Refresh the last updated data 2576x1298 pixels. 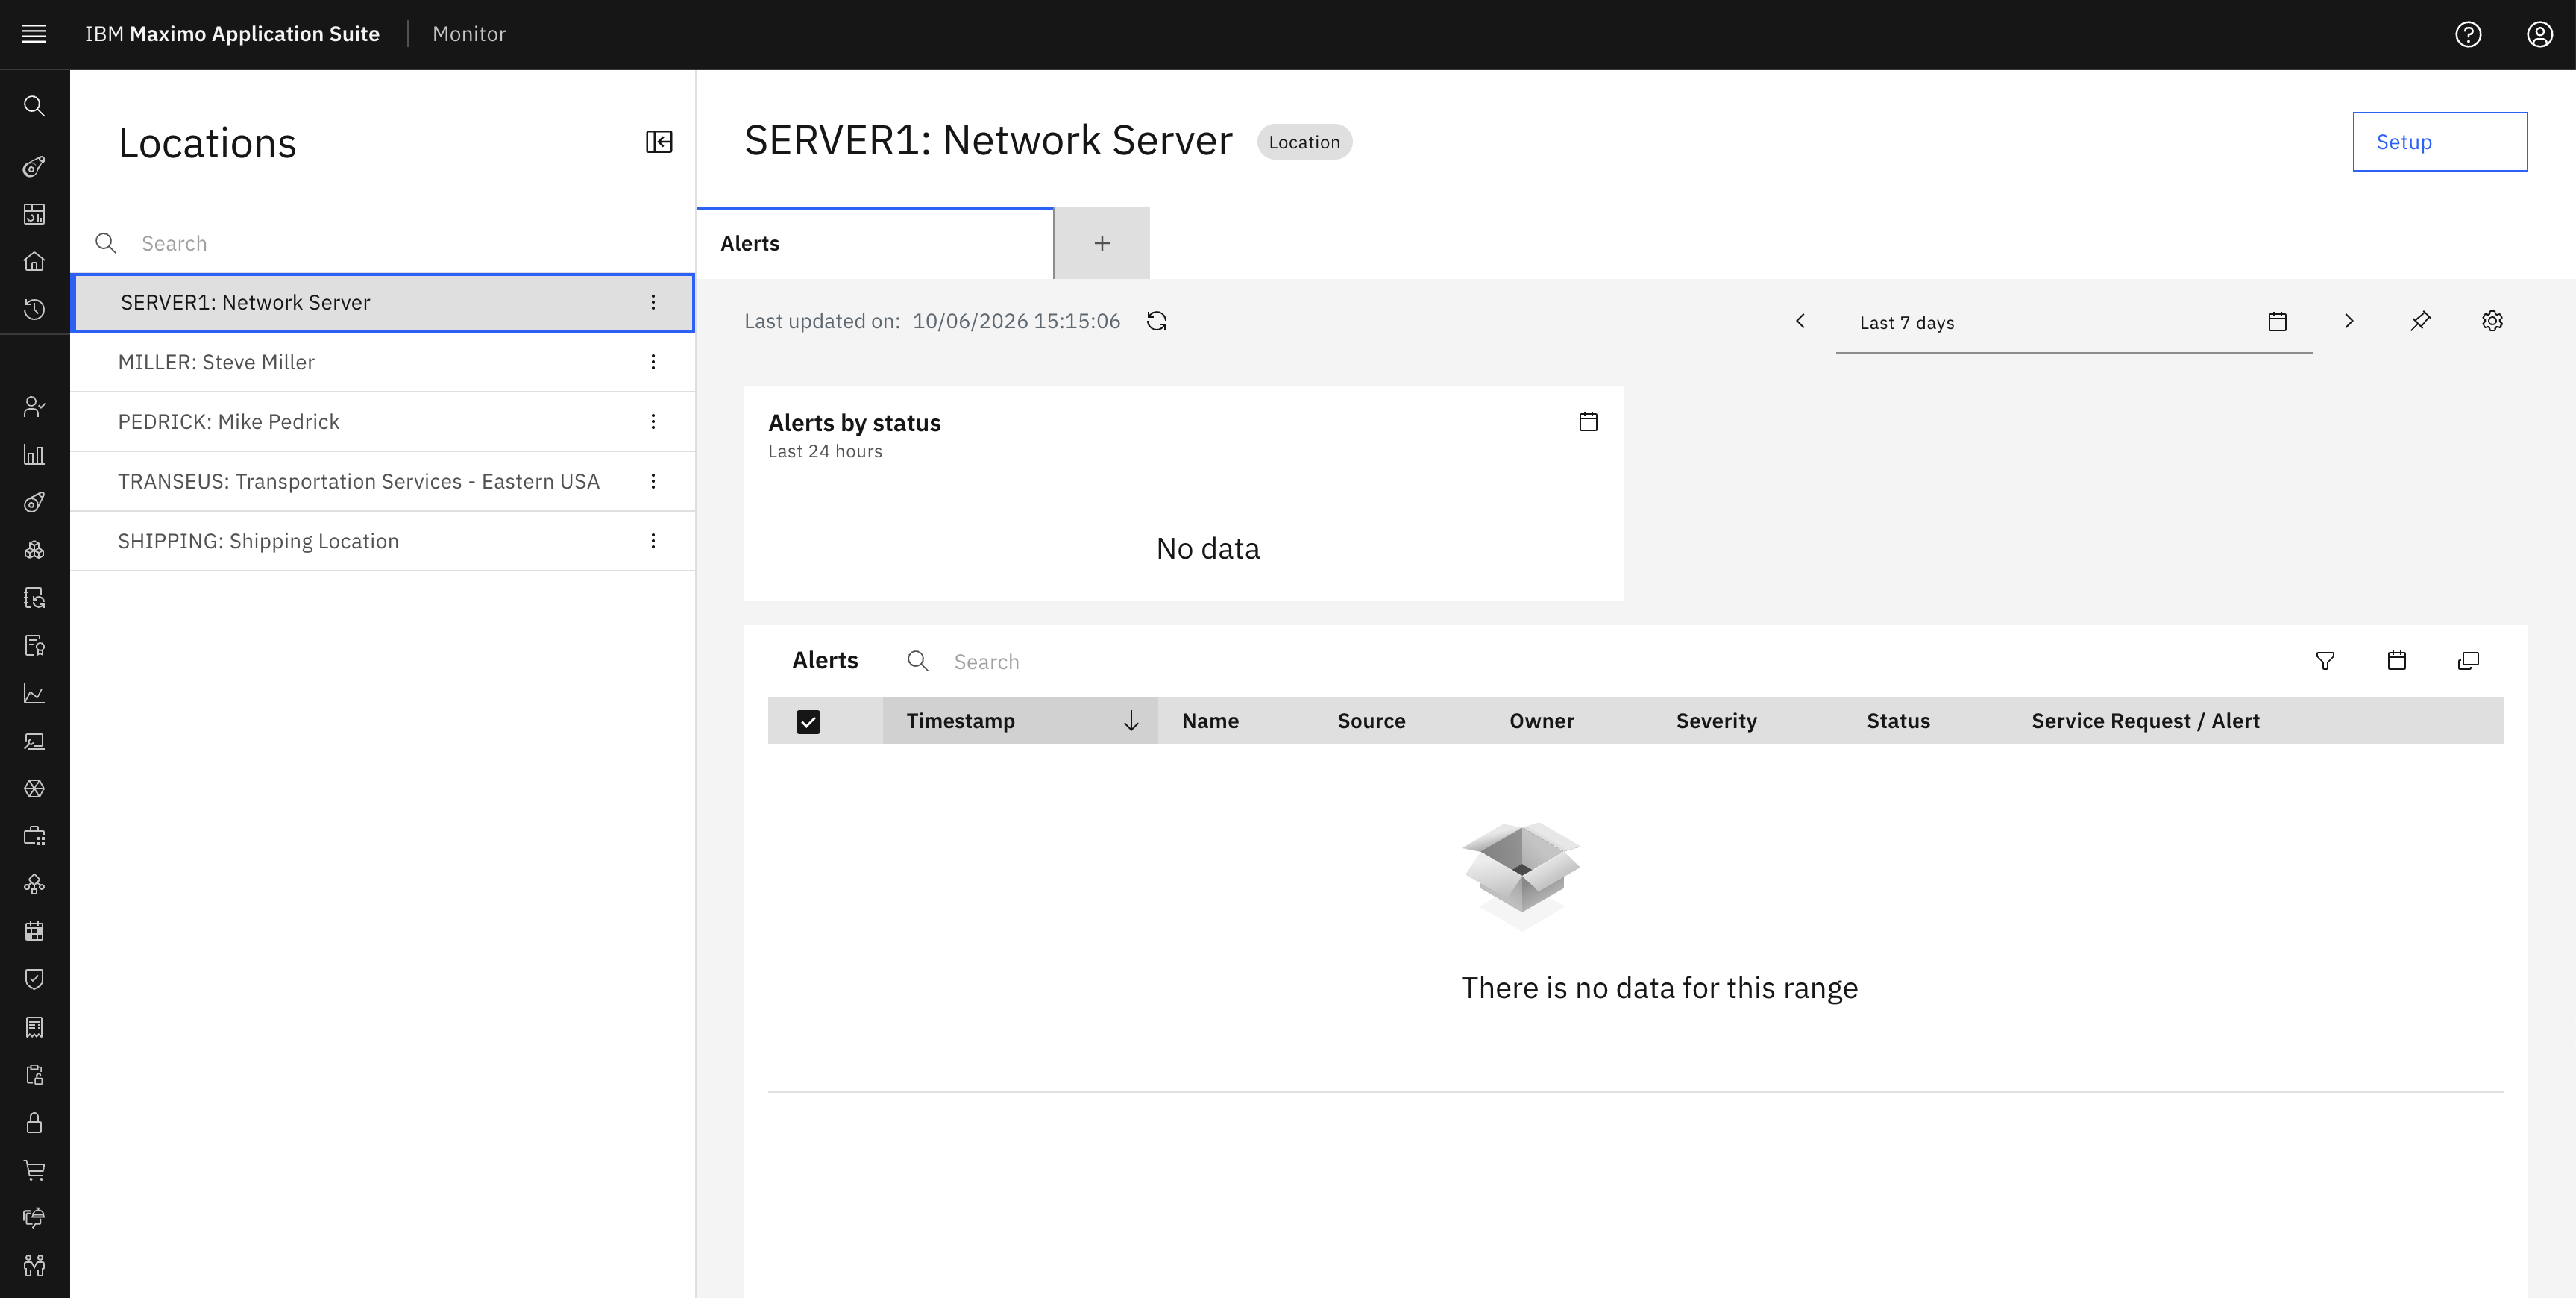(1157, 321)
